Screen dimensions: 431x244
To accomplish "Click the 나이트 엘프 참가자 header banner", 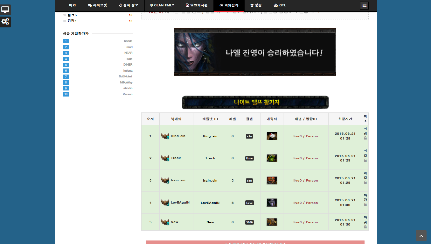I will [255, 102].
